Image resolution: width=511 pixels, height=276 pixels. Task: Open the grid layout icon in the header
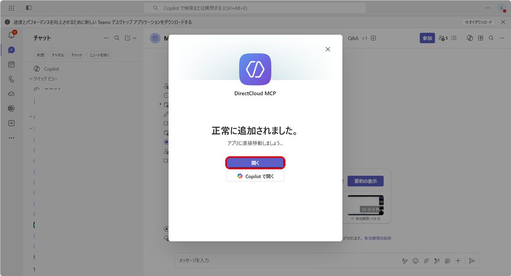point(481,38)
